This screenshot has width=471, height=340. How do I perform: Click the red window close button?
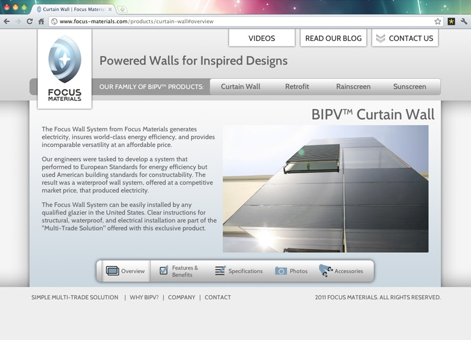[7, 7]
